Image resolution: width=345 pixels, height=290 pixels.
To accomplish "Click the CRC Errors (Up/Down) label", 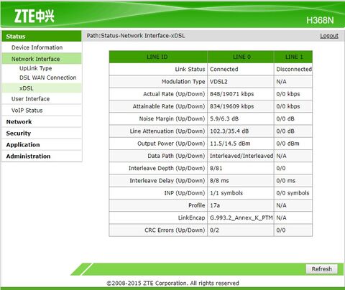I will pyautogui.click(x=175, y=230).
